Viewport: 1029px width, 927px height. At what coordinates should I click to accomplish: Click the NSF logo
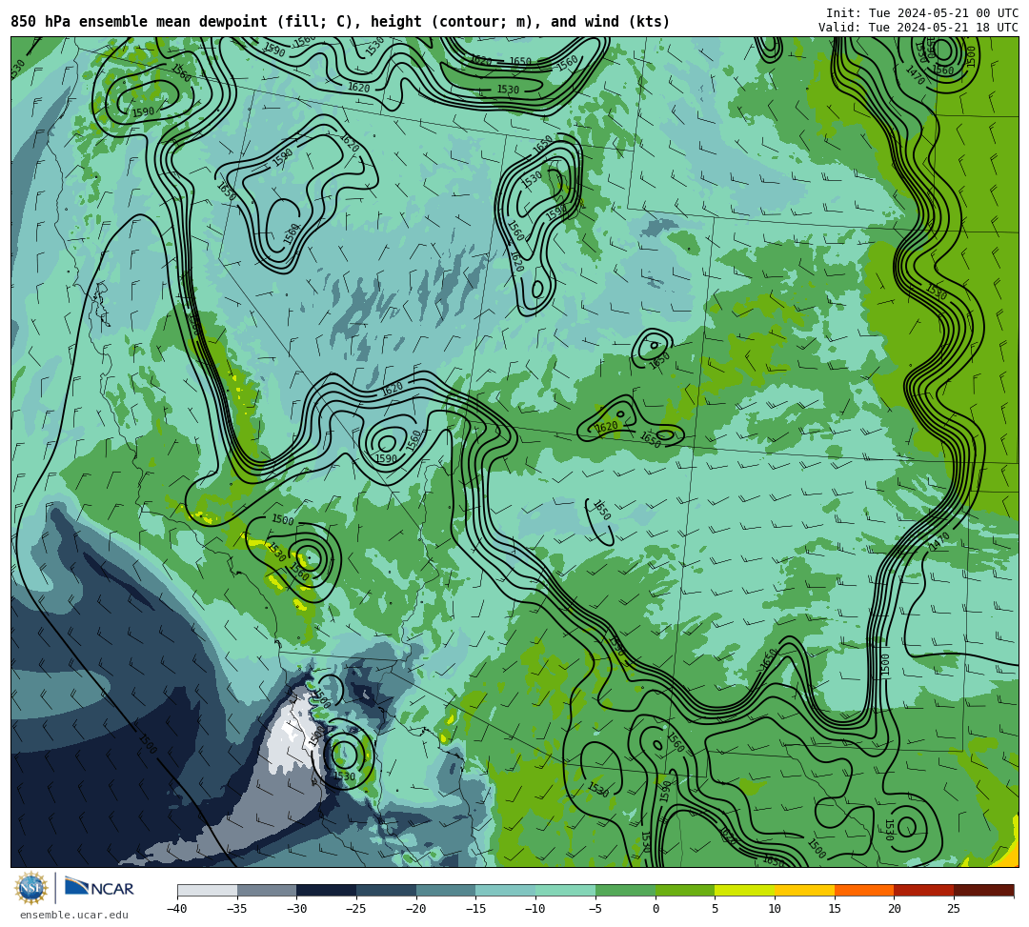coord(30,889)
